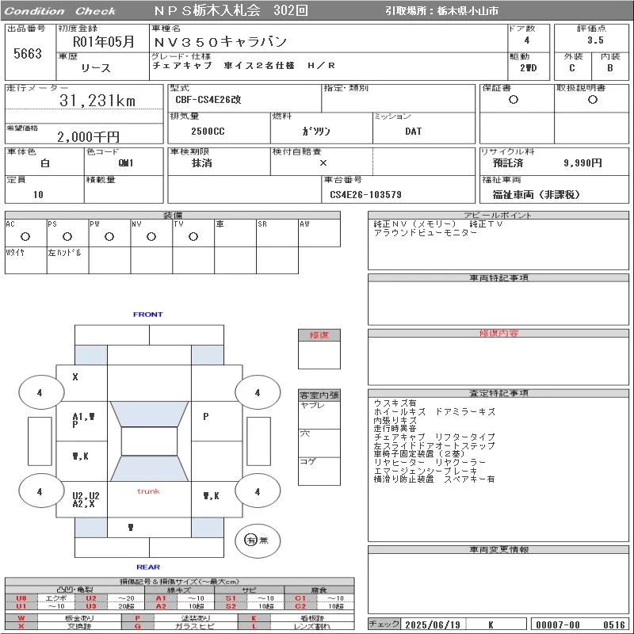This screenshot has width=634, height=634.
Task: Click the first registration date R01年05月
Action: 104,42
